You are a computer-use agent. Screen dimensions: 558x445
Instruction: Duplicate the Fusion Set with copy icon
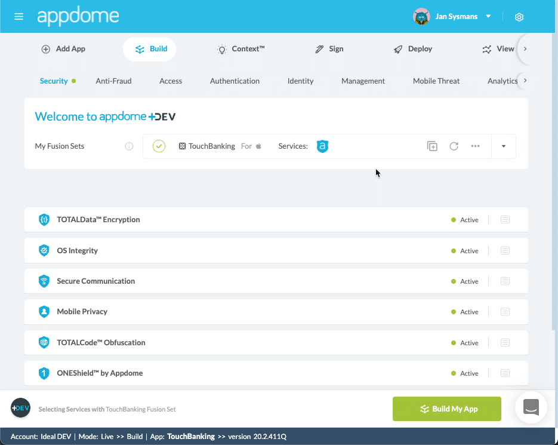click(432, 146)
